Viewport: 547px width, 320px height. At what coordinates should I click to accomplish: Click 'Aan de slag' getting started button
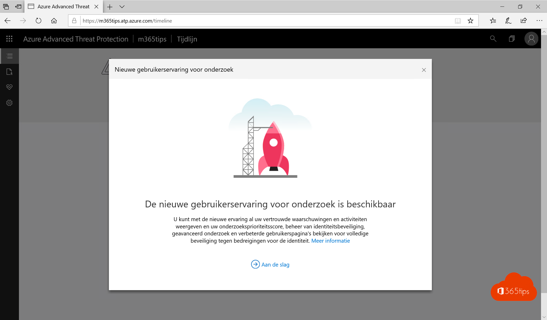(270, 264)
